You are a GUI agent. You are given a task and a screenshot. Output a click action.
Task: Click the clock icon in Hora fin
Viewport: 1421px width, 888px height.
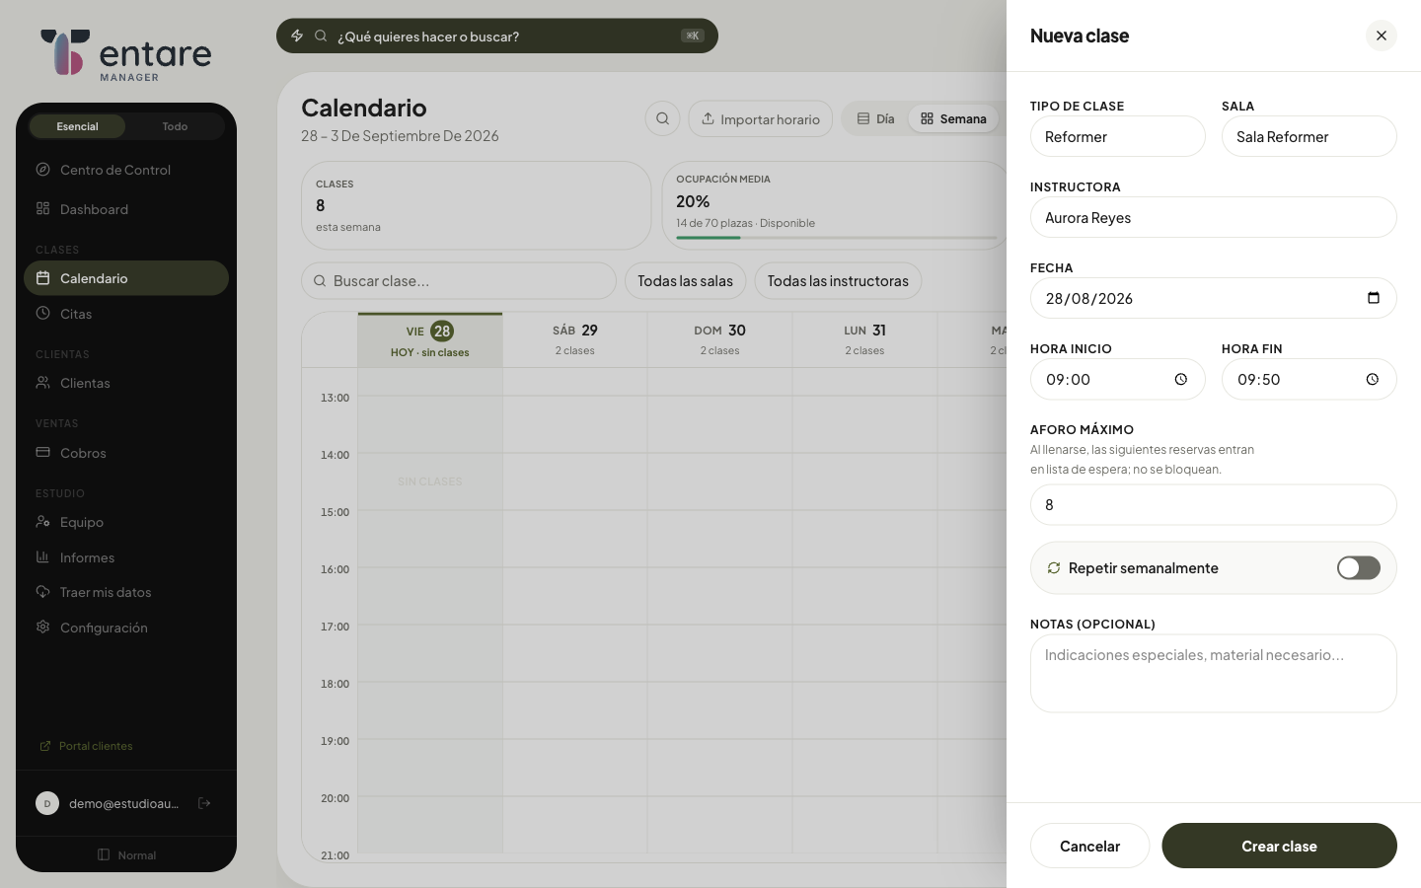(x=1372, y=379)
